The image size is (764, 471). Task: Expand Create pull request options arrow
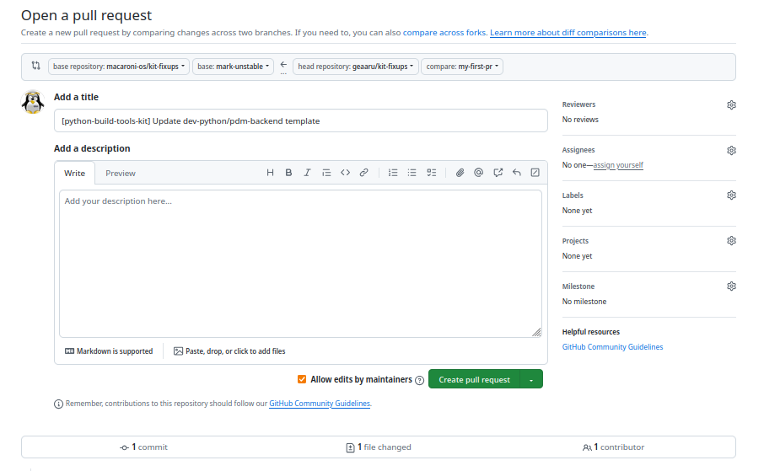(531, 379)
